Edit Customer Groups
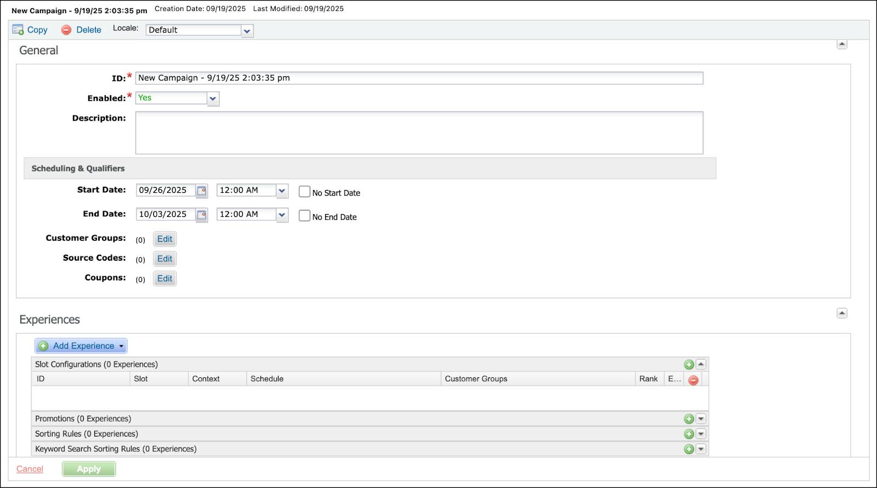Viewport: 877px width, 488px height. (x=164, y=239)
